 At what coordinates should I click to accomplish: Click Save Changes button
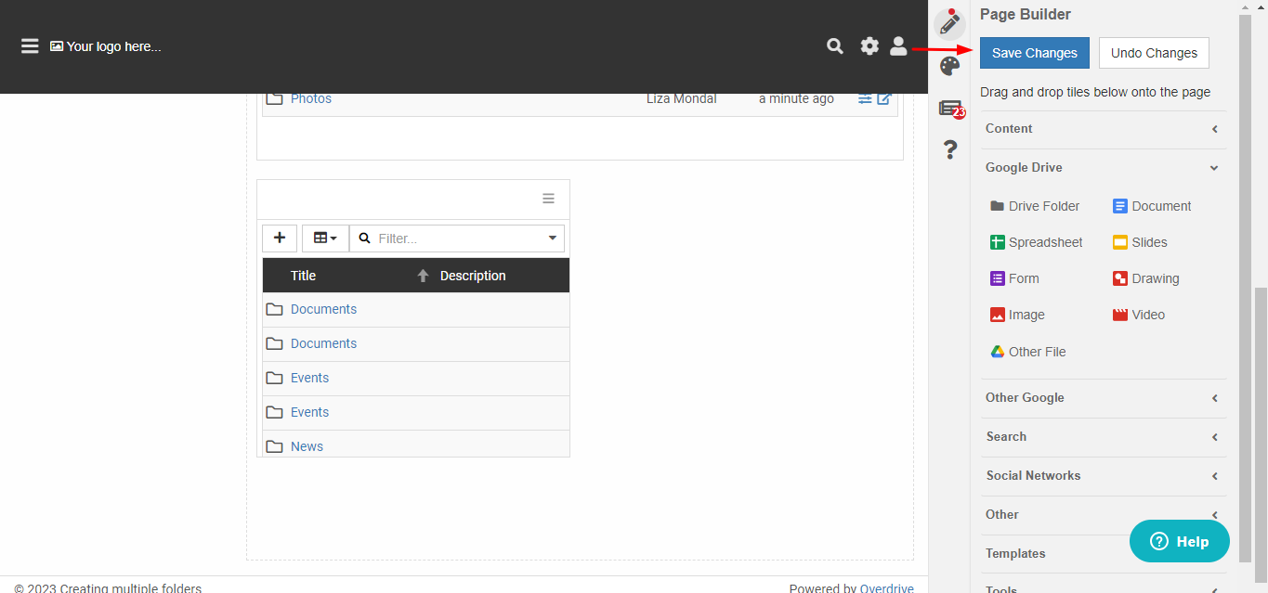coord(1034,53)
